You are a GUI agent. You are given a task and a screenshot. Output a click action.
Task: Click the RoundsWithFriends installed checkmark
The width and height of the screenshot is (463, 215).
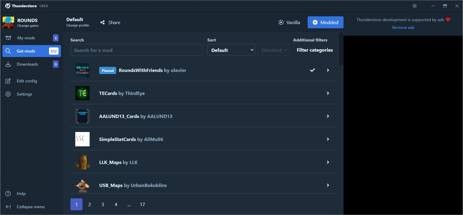pyautogui.click(x=313, y=70)
